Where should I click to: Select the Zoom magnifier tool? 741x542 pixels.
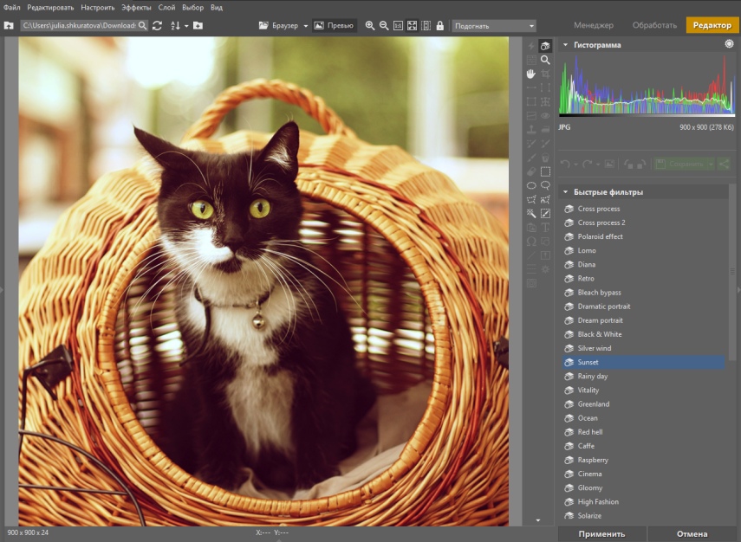[x=545, y=60]
